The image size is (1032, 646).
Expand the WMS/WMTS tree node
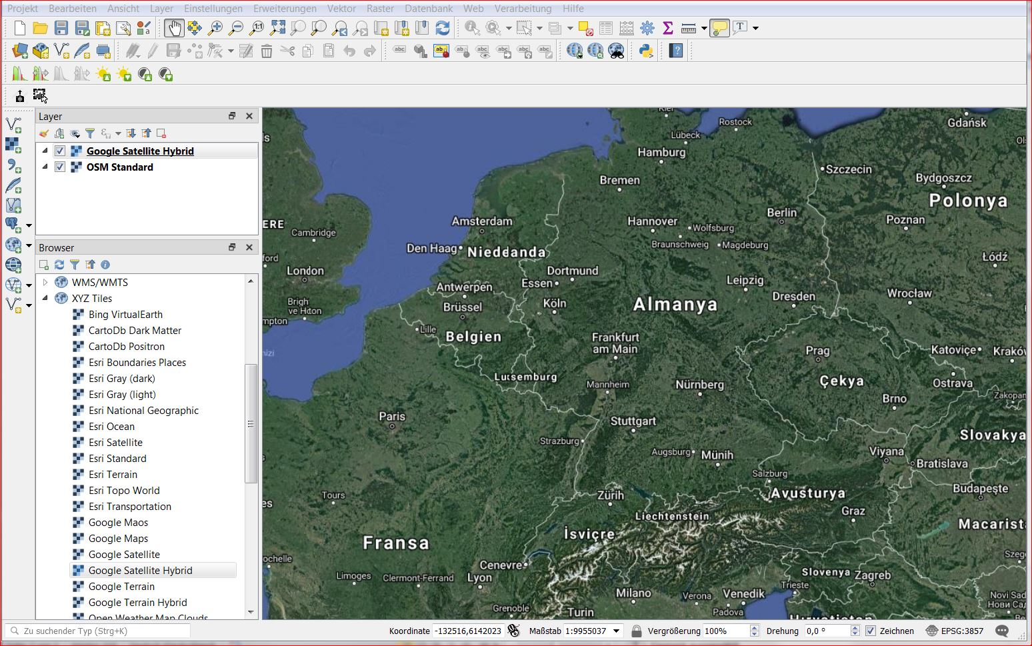point(45,283)
